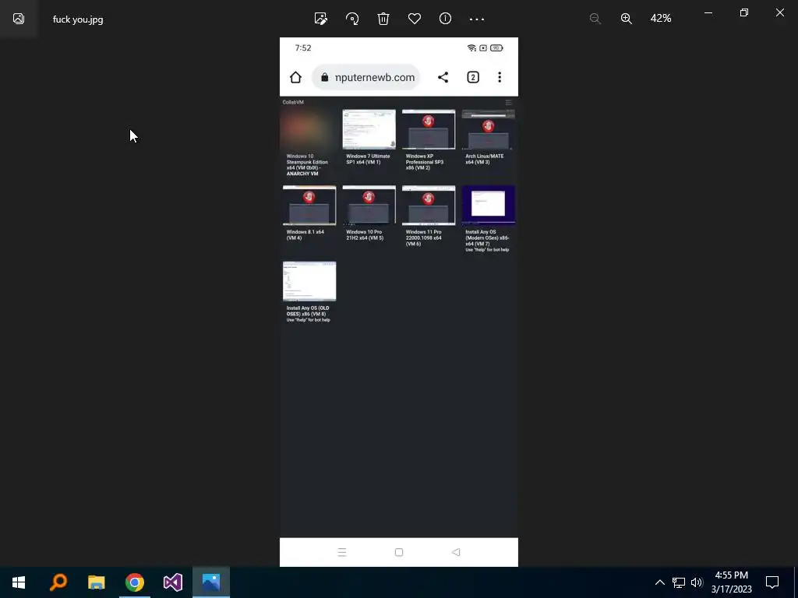798x598 pixels.
Task: Open the tab switcher showing 2 tabs
Action: tap(473, 77)
